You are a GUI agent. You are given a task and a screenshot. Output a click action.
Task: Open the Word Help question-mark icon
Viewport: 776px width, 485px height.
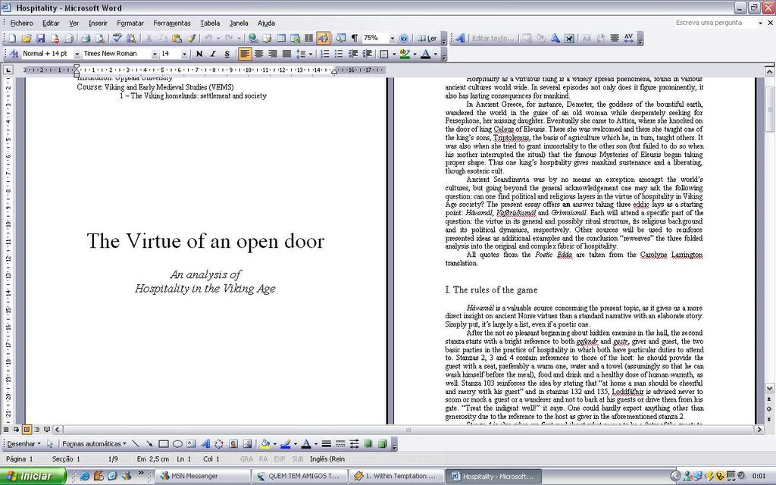tap(404, 38)
